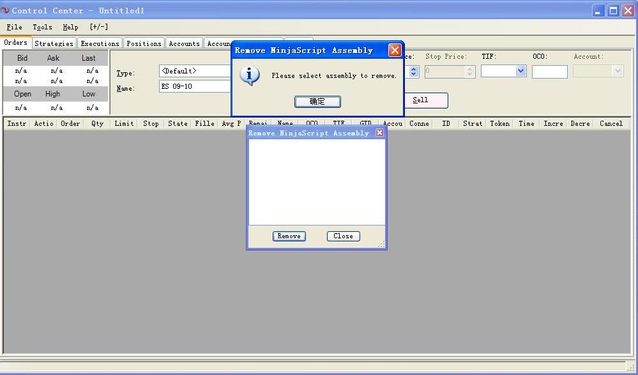Maximize the Control Center window

click(x=613, y=11)
